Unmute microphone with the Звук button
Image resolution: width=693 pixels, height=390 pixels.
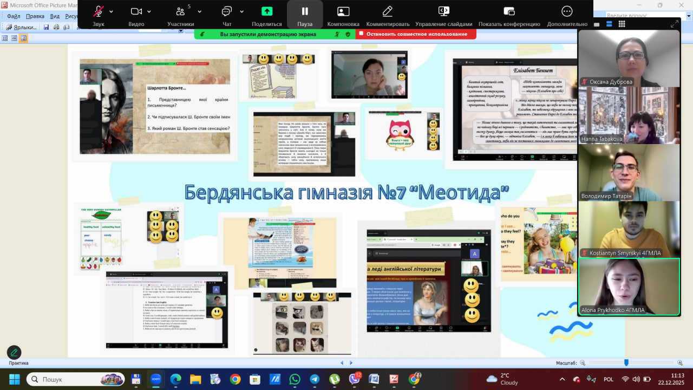coord(99,12)
